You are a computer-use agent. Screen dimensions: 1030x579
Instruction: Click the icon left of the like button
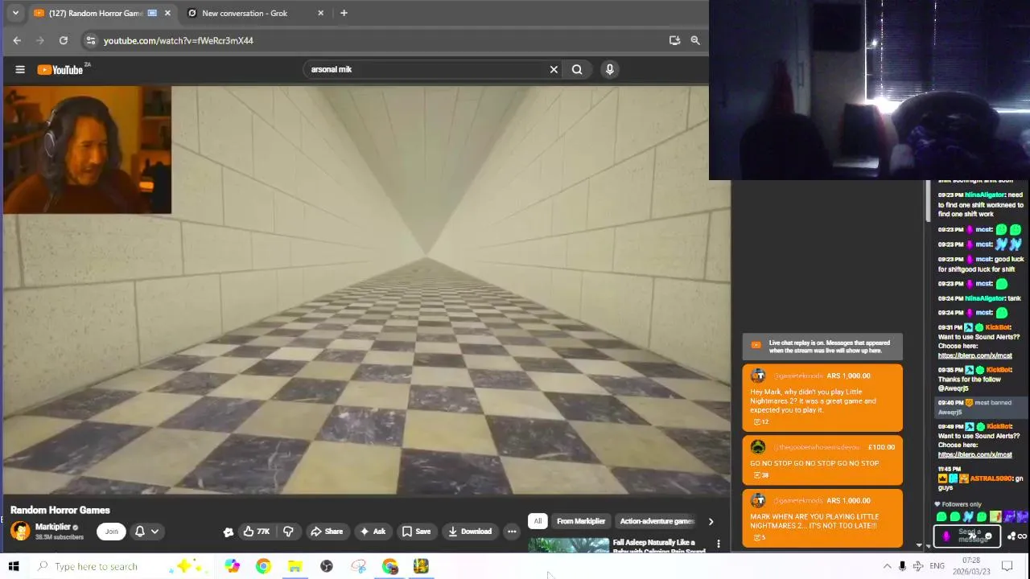[229, 532]
